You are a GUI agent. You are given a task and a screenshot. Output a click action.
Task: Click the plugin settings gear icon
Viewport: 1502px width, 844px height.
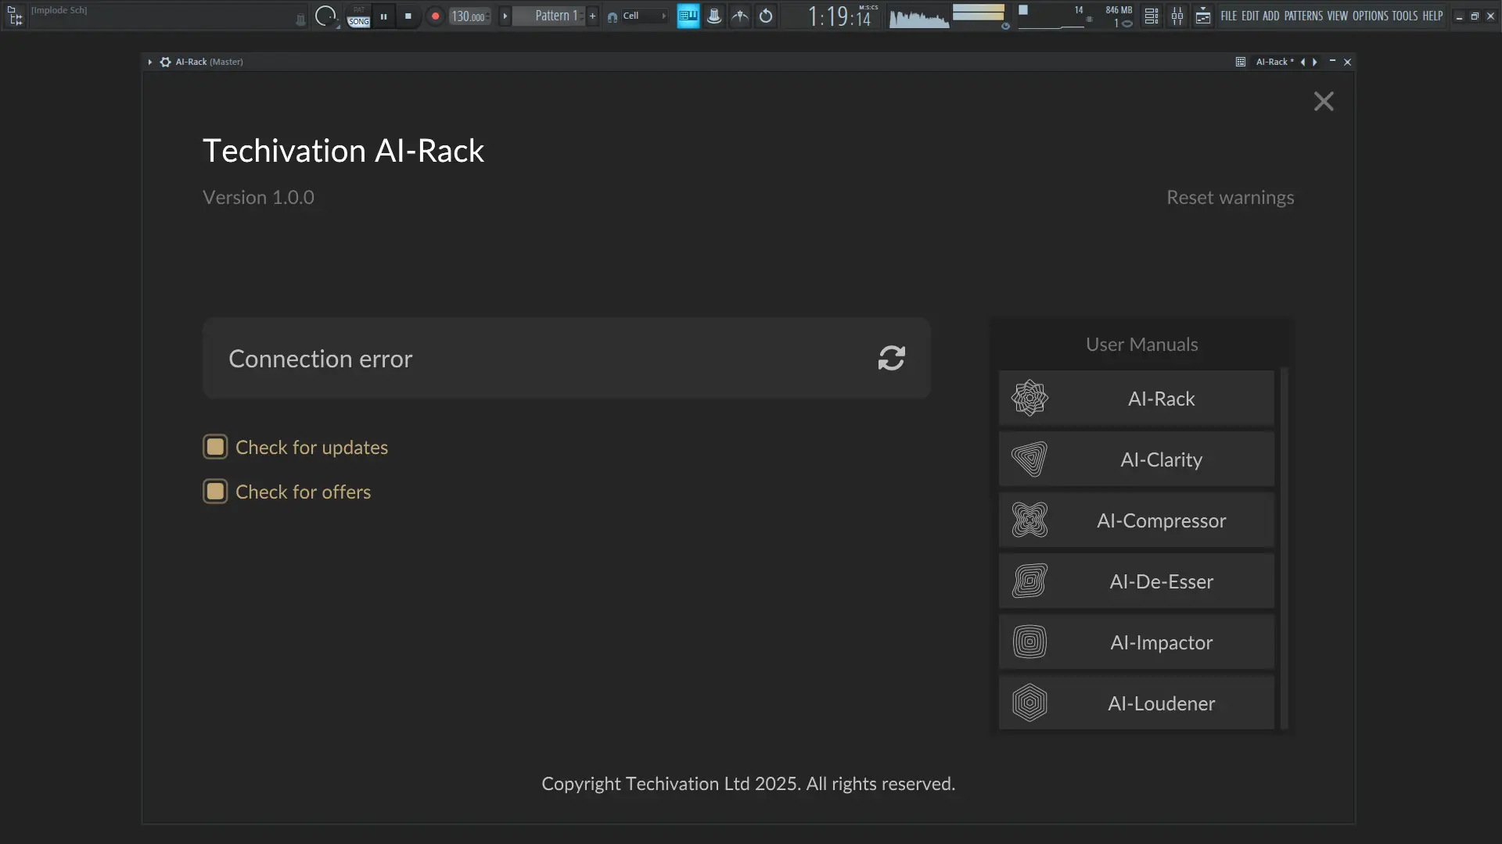coord(165,62)
